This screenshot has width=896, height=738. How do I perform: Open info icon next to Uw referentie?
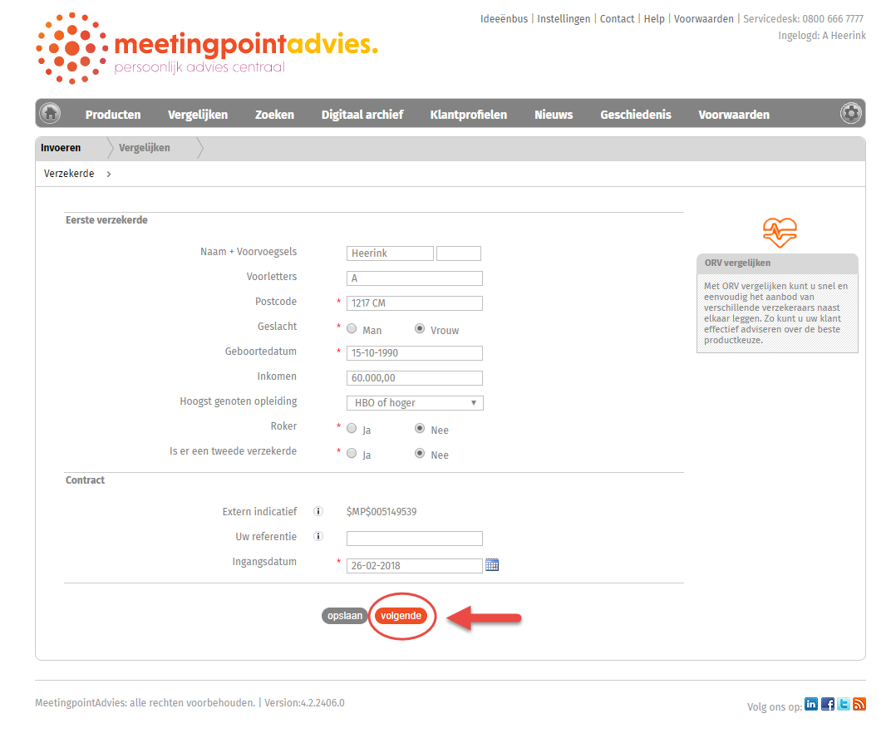(x=318, y=536)
